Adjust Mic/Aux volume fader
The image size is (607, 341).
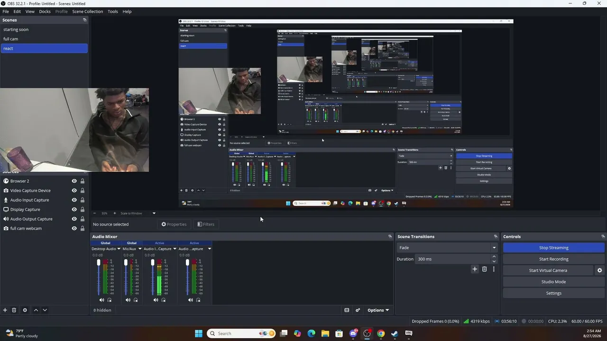click(126, 263)
